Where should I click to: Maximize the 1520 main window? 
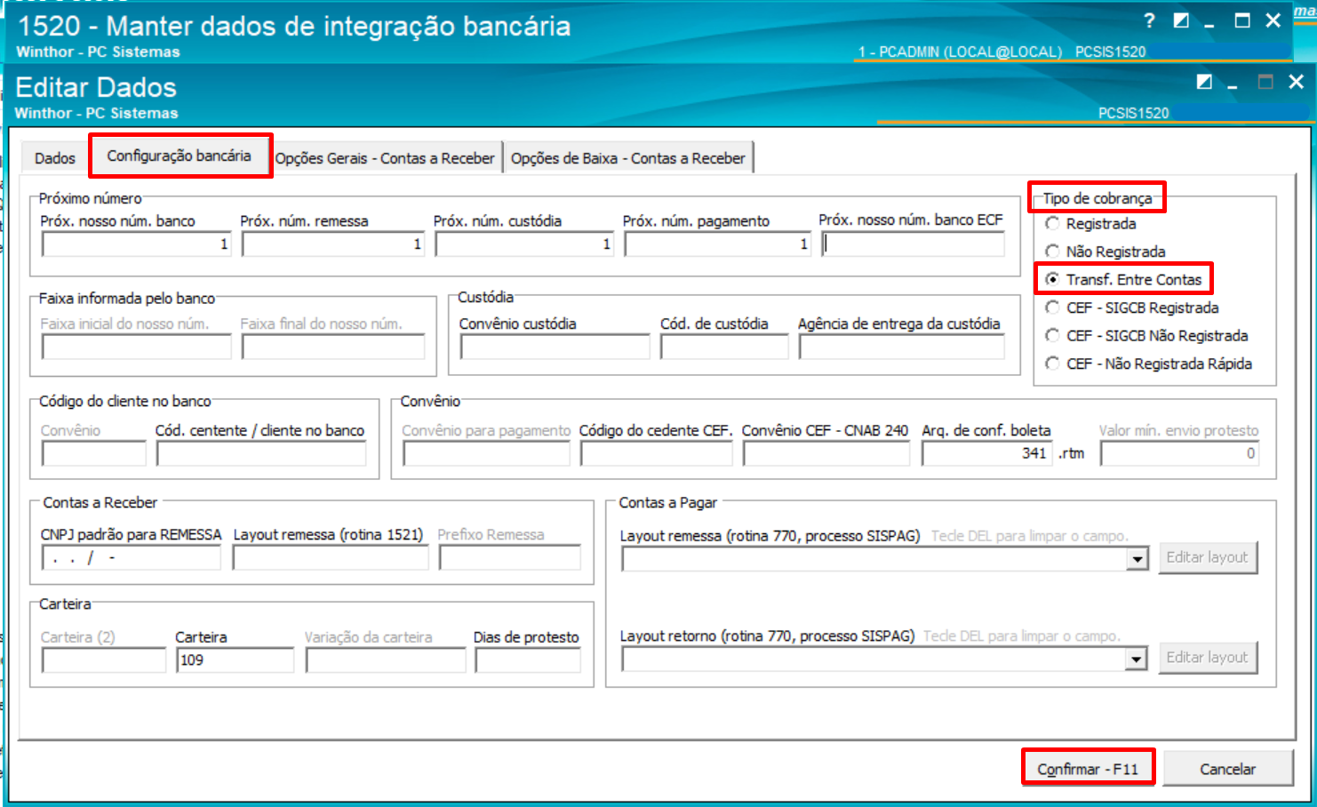point(1242,20)
